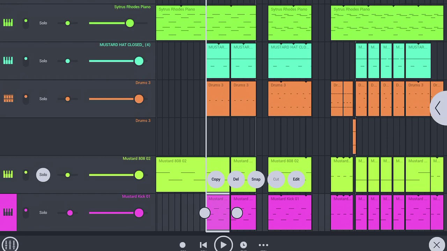Viewport: 447px width, 251px height.
Task: Close the panel with the X icon
Action: (437, 245)
